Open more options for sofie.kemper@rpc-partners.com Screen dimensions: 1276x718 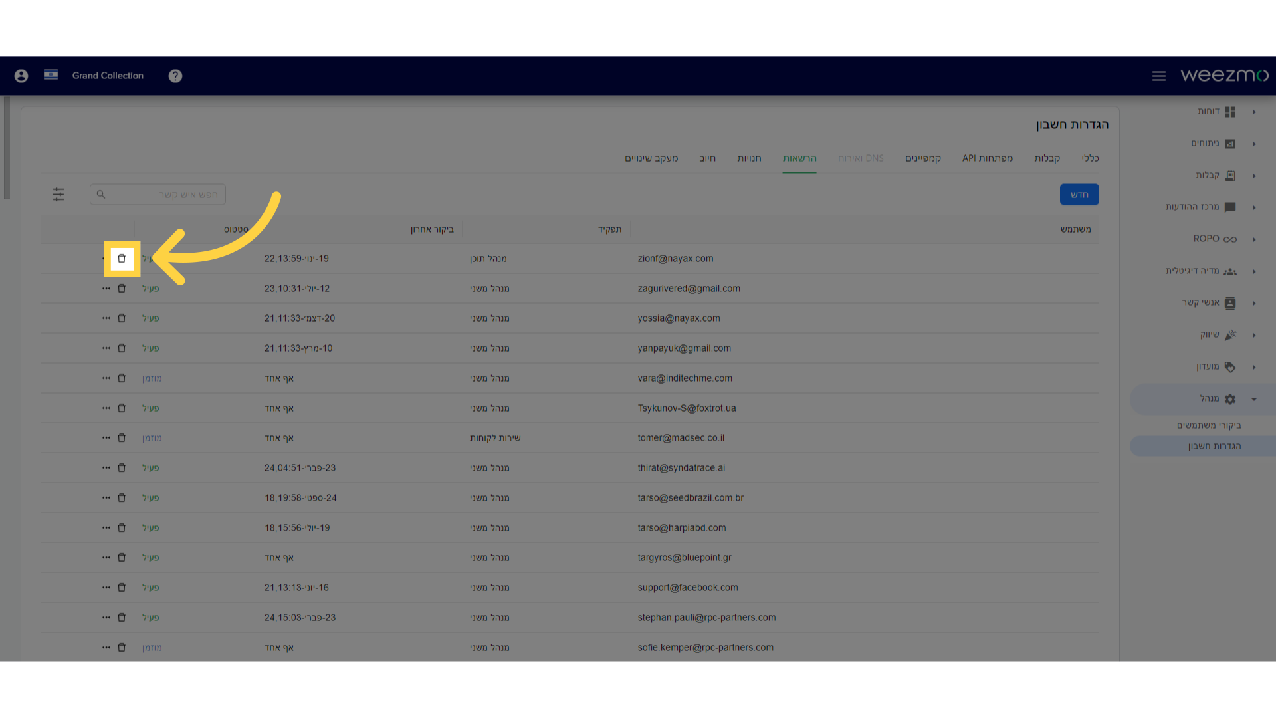click(x=106, y=648)
